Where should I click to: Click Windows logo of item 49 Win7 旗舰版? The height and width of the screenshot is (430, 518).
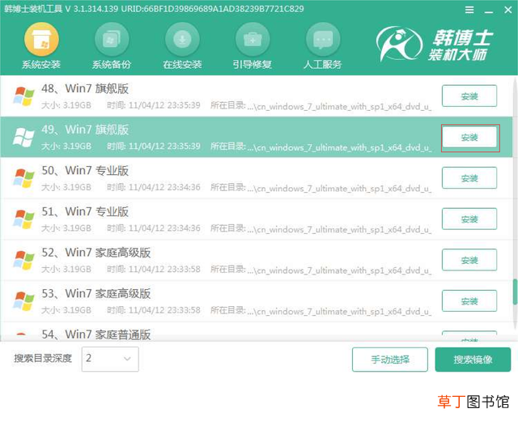point(23,137)
